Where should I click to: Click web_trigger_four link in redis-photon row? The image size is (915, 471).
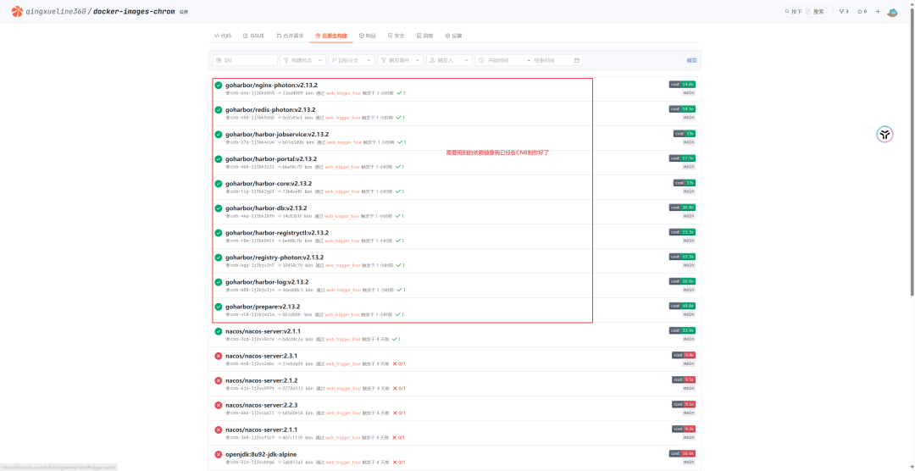point(342,118)
